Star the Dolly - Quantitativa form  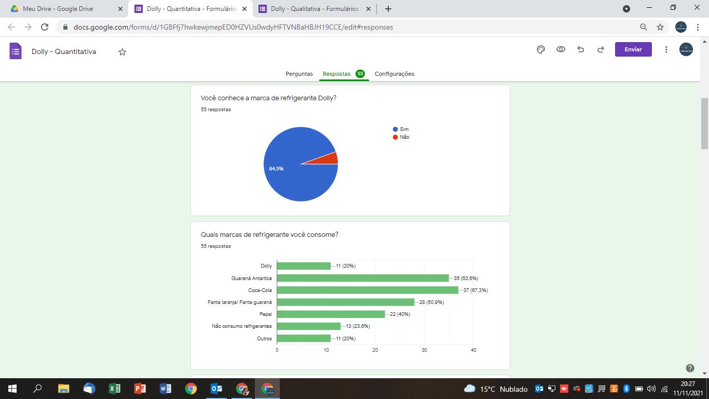click(x=122, y=52)
